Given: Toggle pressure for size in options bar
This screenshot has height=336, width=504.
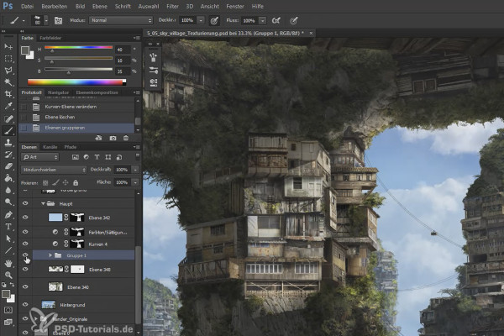Looking at the screenshot, I should [293, 20].
